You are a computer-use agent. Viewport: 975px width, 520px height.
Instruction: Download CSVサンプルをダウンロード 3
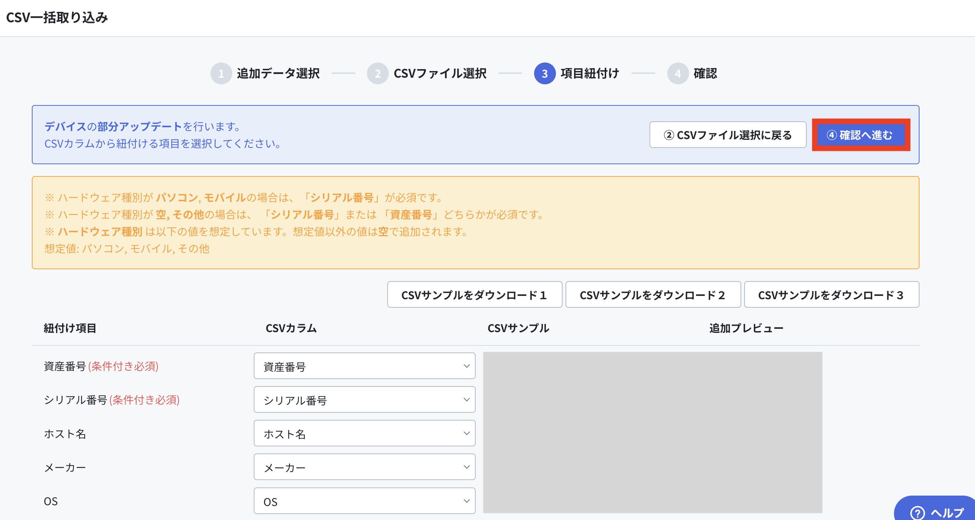831,295
